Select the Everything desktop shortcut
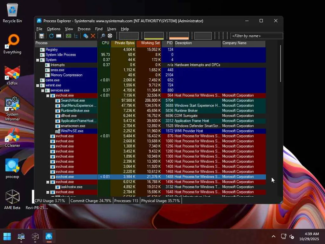This screenshot has width=325, height=244. pyautogui.click(x=12, y=44)
